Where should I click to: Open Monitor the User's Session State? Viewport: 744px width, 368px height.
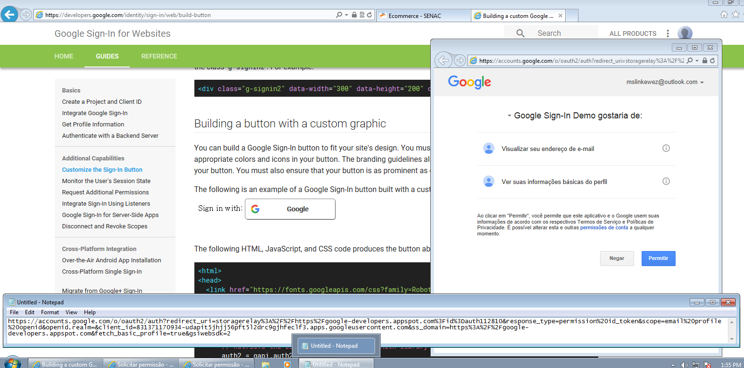[106, 181]
